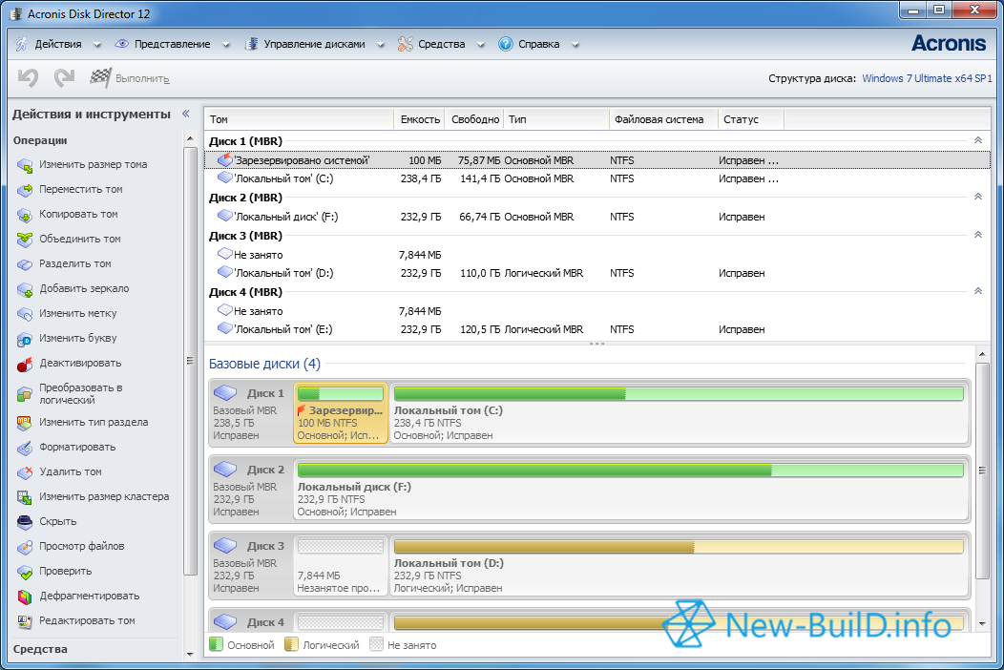Open Windows 7 Ultimate x64 SP1 disk layout link
This screenshot has height=670, width=1004.
(x=927, y=78)
